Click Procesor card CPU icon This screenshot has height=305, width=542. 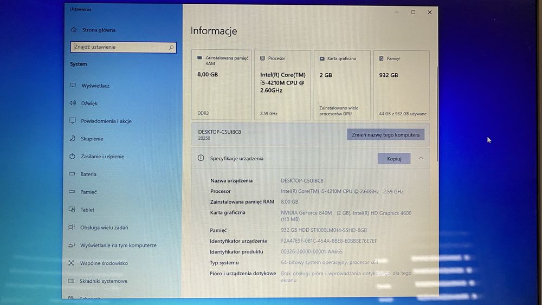pyautogui.click(x=262, y=59)
